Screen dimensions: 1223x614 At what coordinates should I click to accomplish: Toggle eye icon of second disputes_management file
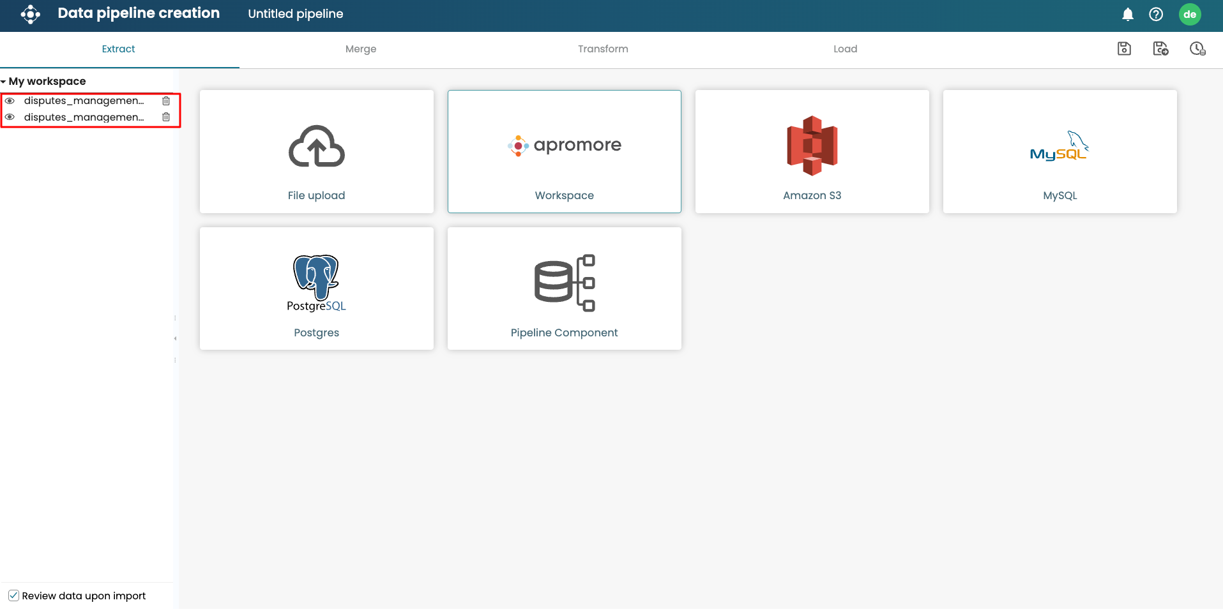[10, 117]
